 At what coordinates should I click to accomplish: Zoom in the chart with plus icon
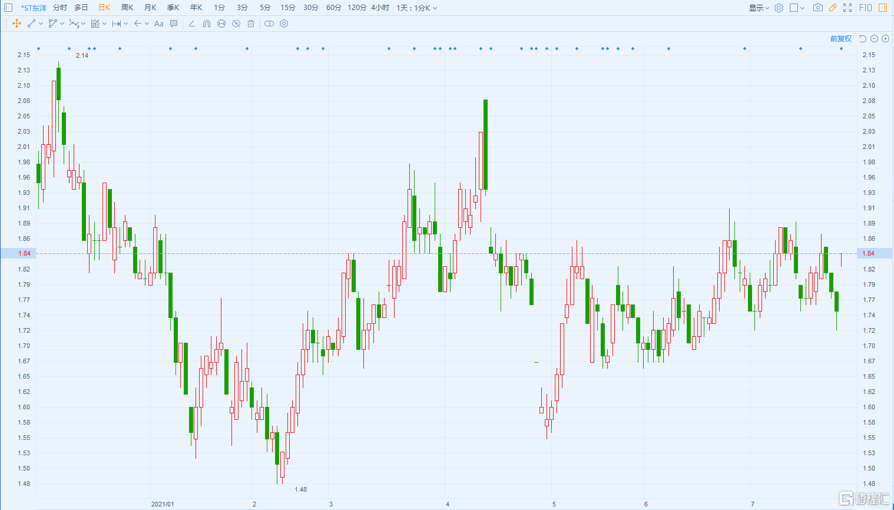coord(885,39)
